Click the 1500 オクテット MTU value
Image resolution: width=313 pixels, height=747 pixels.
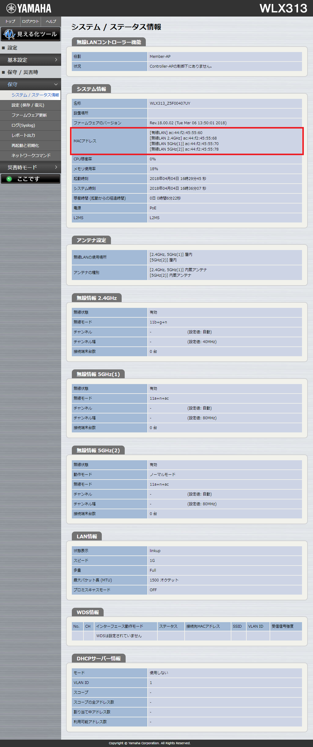coord(164,580)
